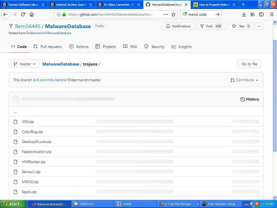This screenshot has height=208, width=277.
Task: Star the repository
Action: pos(242,26)
